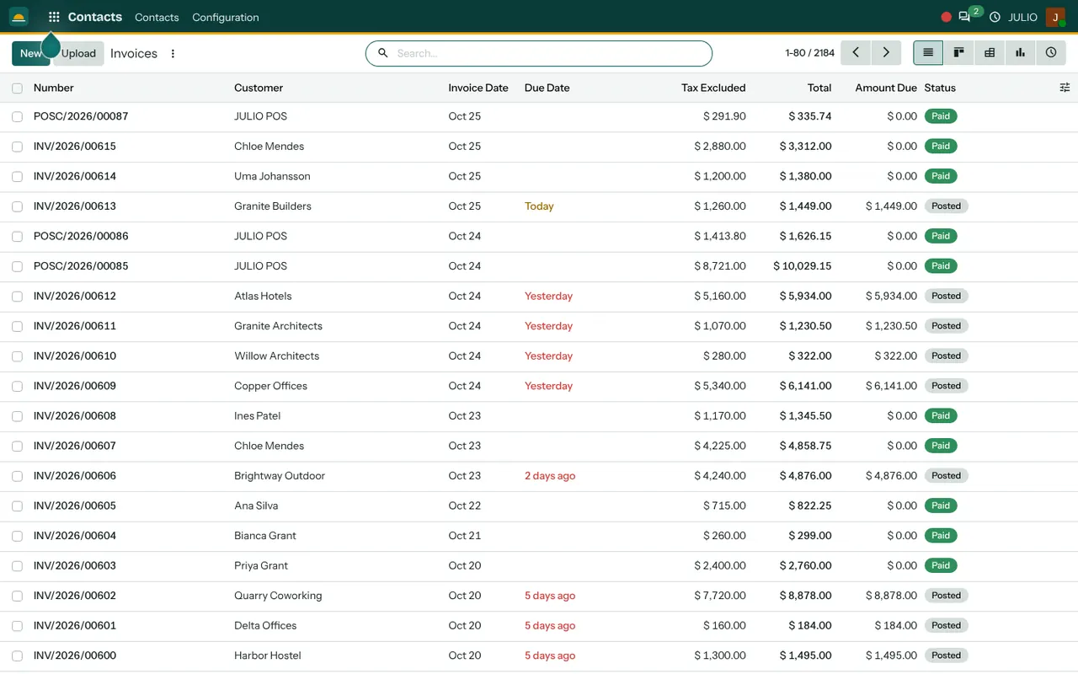This screenshot has height=674, width=1078.
Task: Switch to the graph view
Action: 1020,53
